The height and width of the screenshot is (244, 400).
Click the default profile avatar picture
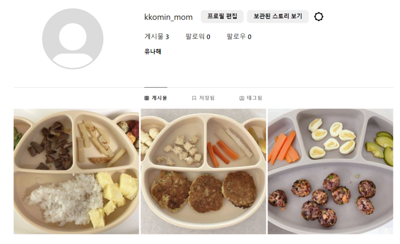pos(73,39)
